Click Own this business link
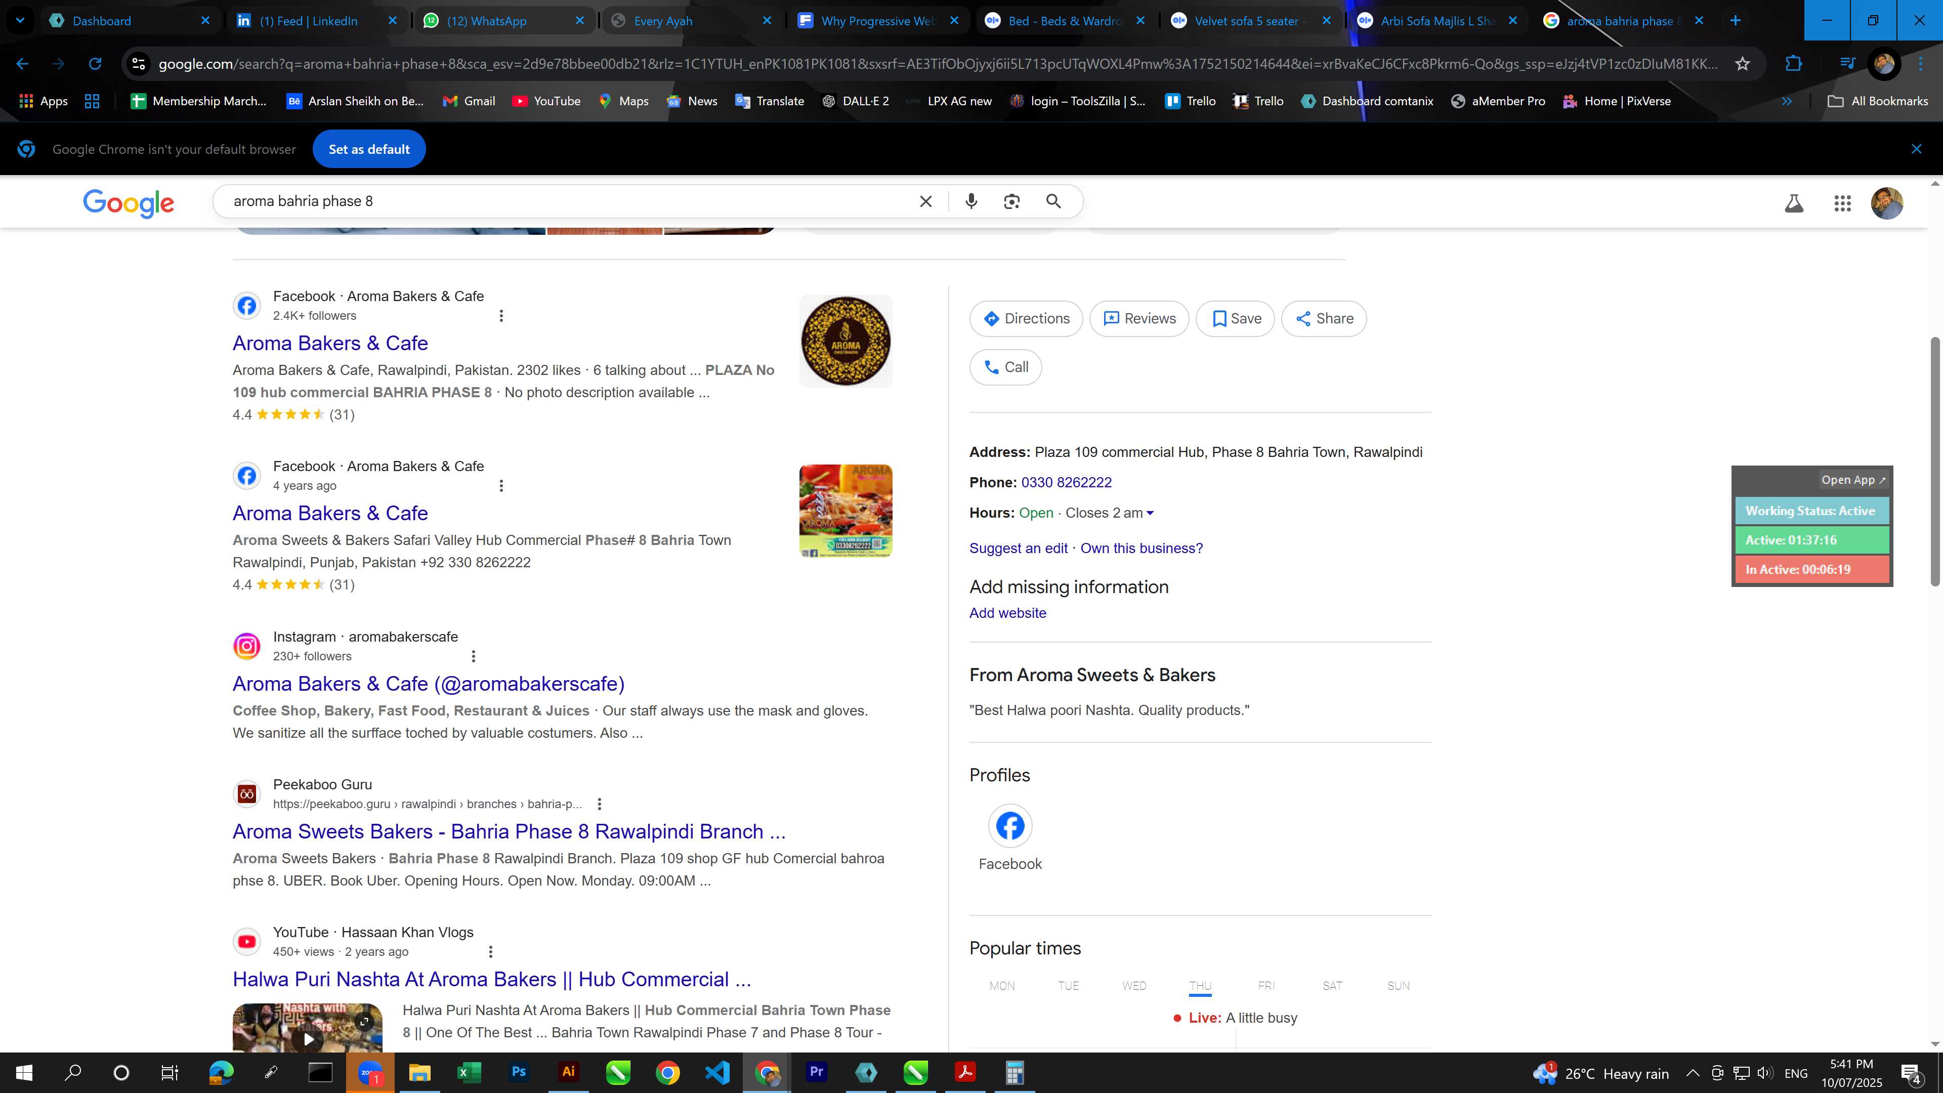Screen dimensions: 1943x1093 click(x=1141, y=549)
